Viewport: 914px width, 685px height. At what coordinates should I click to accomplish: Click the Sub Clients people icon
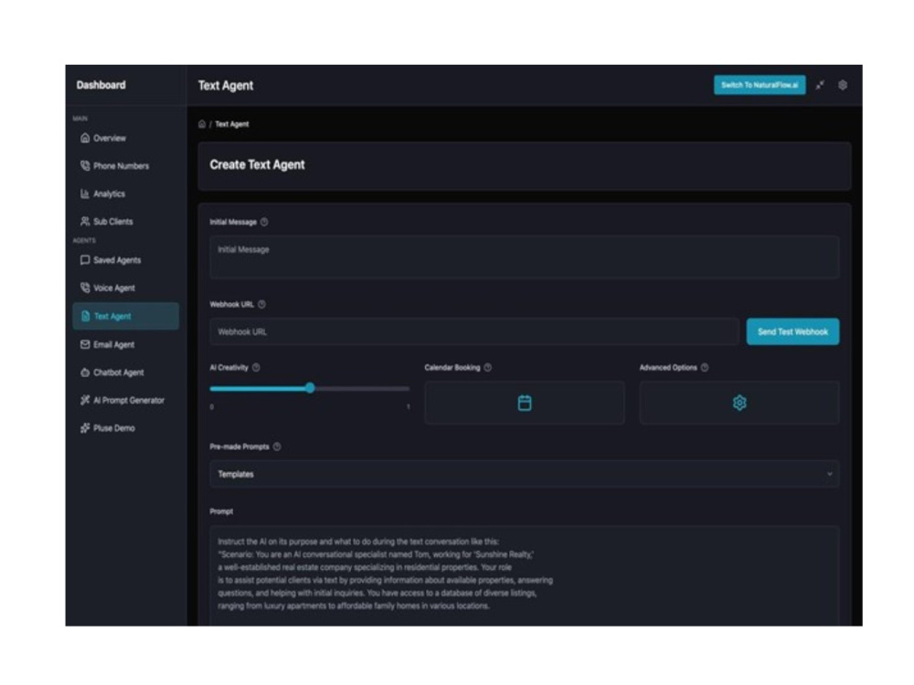[85, 221]
